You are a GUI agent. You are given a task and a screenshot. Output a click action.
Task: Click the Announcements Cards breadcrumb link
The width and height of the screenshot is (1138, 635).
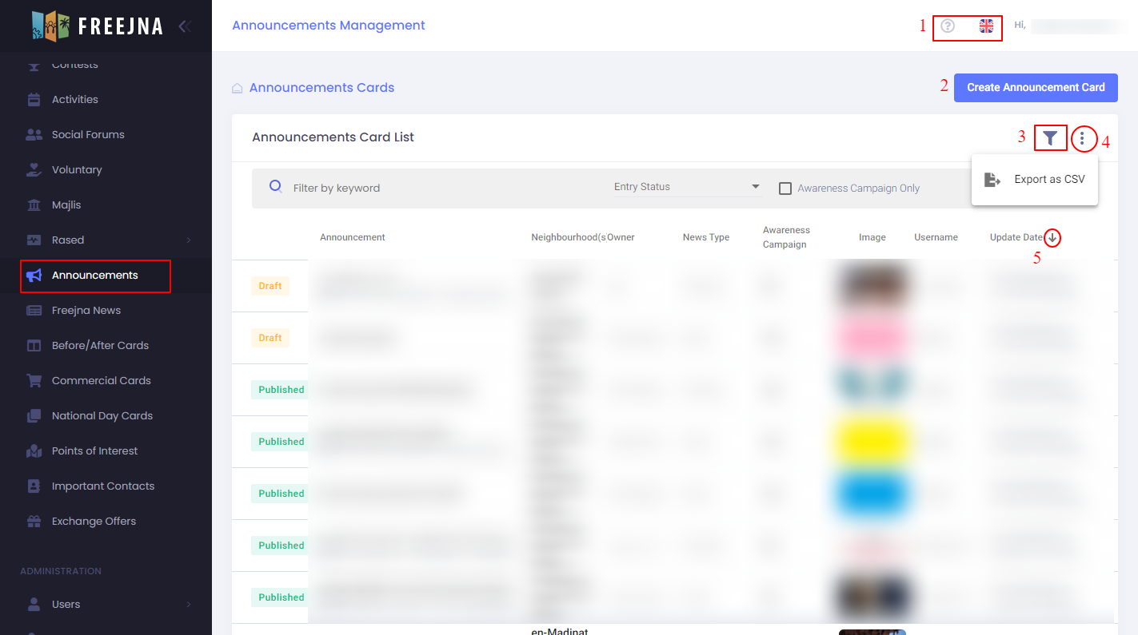[321, 88]
